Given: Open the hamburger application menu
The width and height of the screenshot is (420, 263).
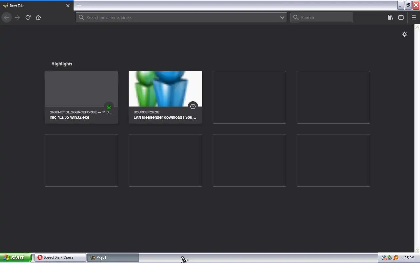Looking at the screenshot, I should tap(413, 17).
